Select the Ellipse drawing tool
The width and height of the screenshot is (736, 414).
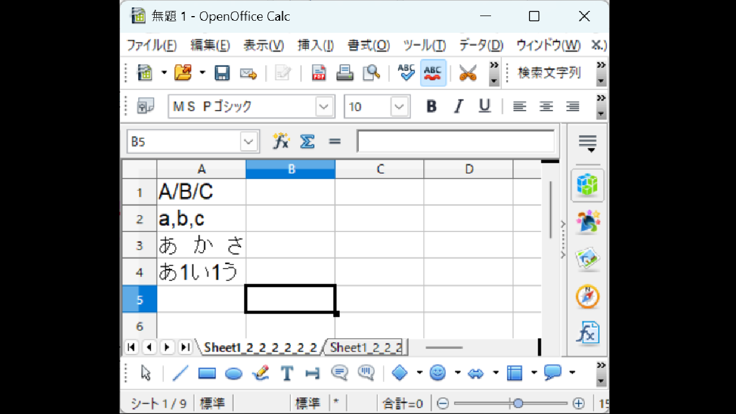click(x=233, y=373)
